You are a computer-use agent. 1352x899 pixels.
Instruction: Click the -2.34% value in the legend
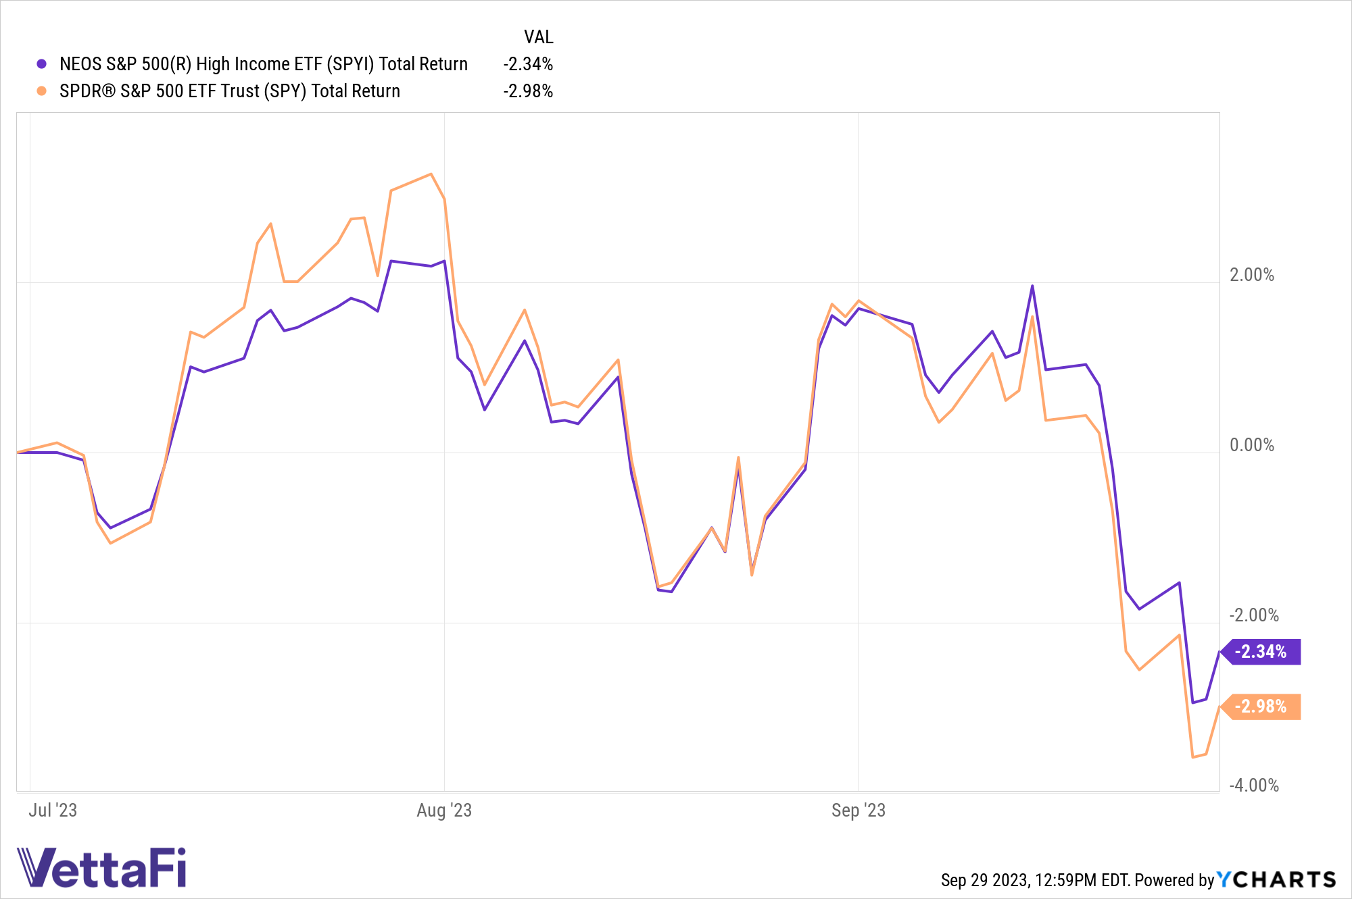[x=528, y=64]
